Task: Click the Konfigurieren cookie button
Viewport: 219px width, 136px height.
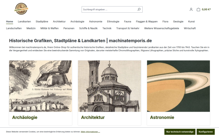Action: (x=205, y=132)
